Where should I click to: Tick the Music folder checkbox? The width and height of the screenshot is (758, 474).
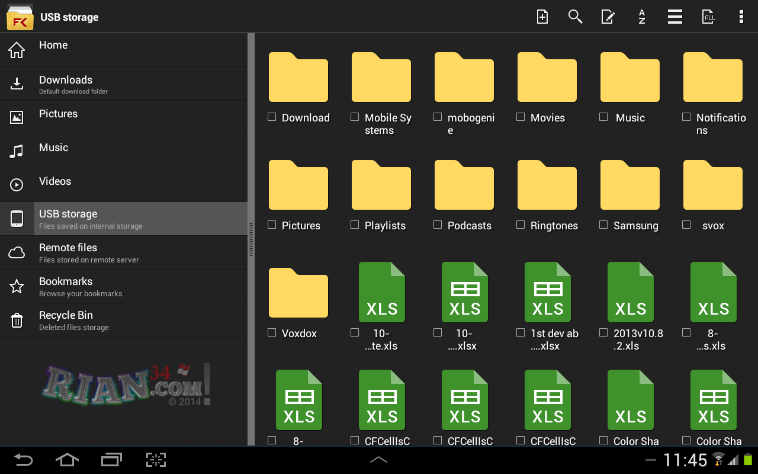pos(603,117)
